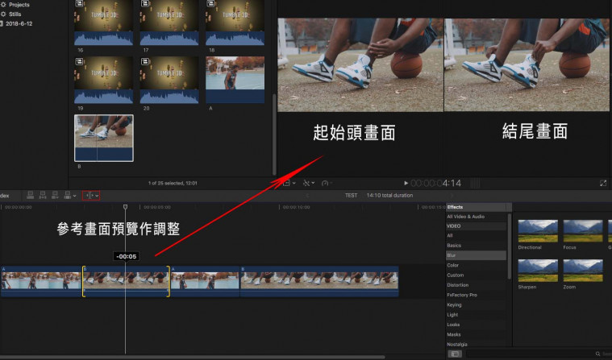Select browser clip thumbnail 20
This screenshot has width=612, height=360.
coord(169,80)
